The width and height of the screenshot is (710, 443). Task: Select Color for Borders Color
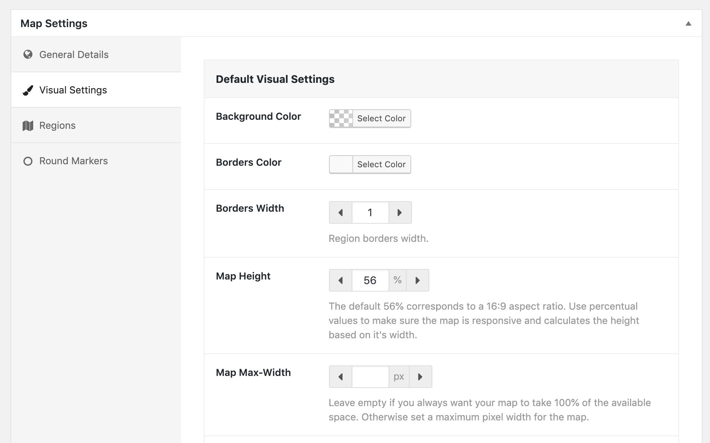click(x=381, y=165)
